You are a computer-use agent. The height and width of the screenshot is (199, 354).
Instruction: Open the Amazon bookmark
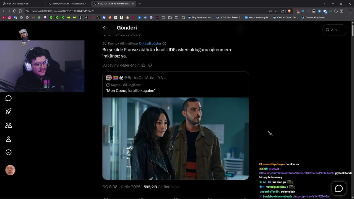122,17
